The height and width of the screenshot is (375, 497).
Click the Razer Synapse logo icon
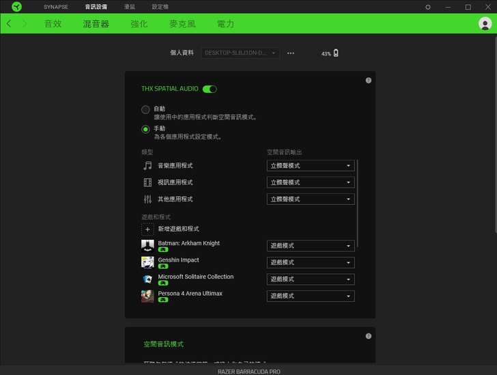pyautogui.click(x=16, y=7)
